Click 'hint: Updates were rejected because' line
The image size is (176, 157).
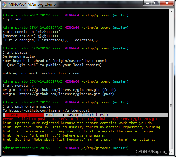pos(77,123)
